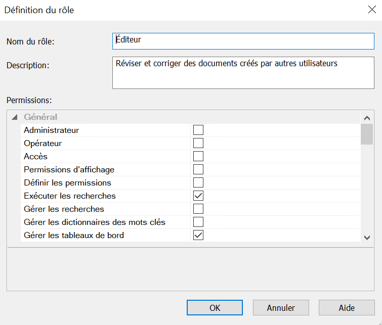
Task: Check the Gérer les recherches box
Action: click(198, 209)
